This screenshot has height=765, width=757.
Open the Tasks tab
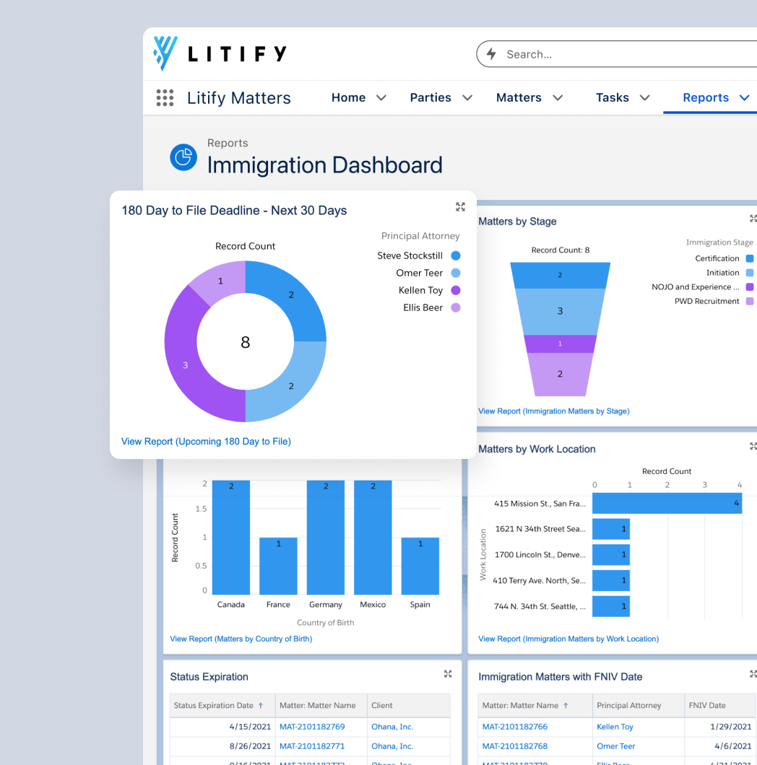612,97
